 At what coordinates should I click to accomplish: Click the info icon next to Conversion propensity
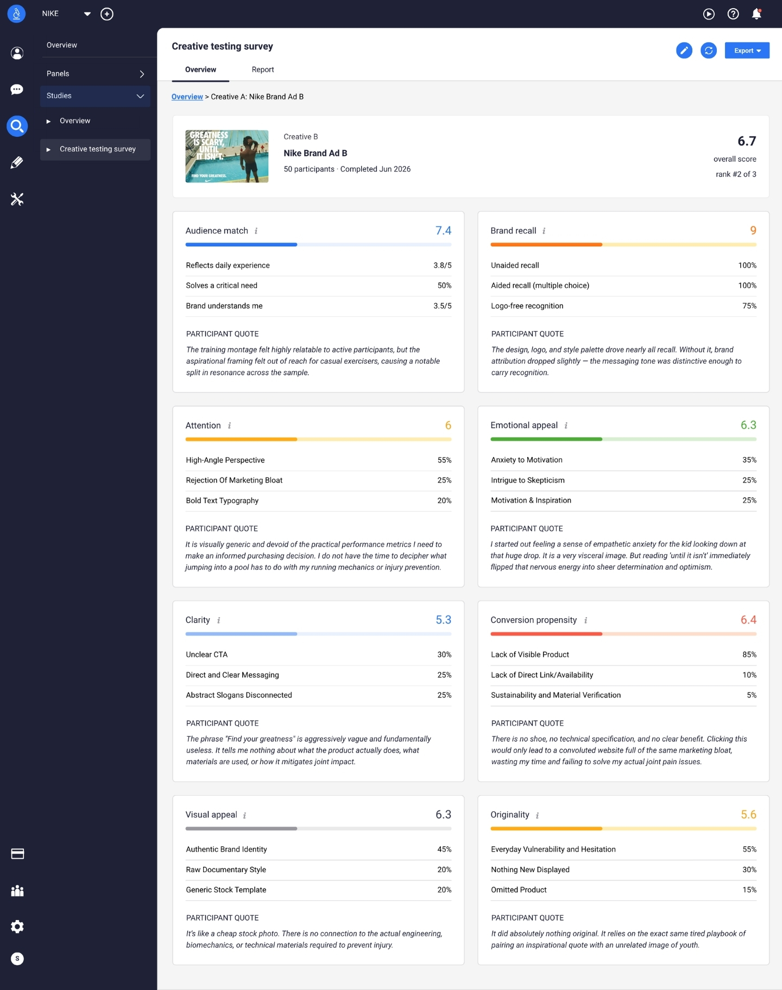[x=585, y=620]
